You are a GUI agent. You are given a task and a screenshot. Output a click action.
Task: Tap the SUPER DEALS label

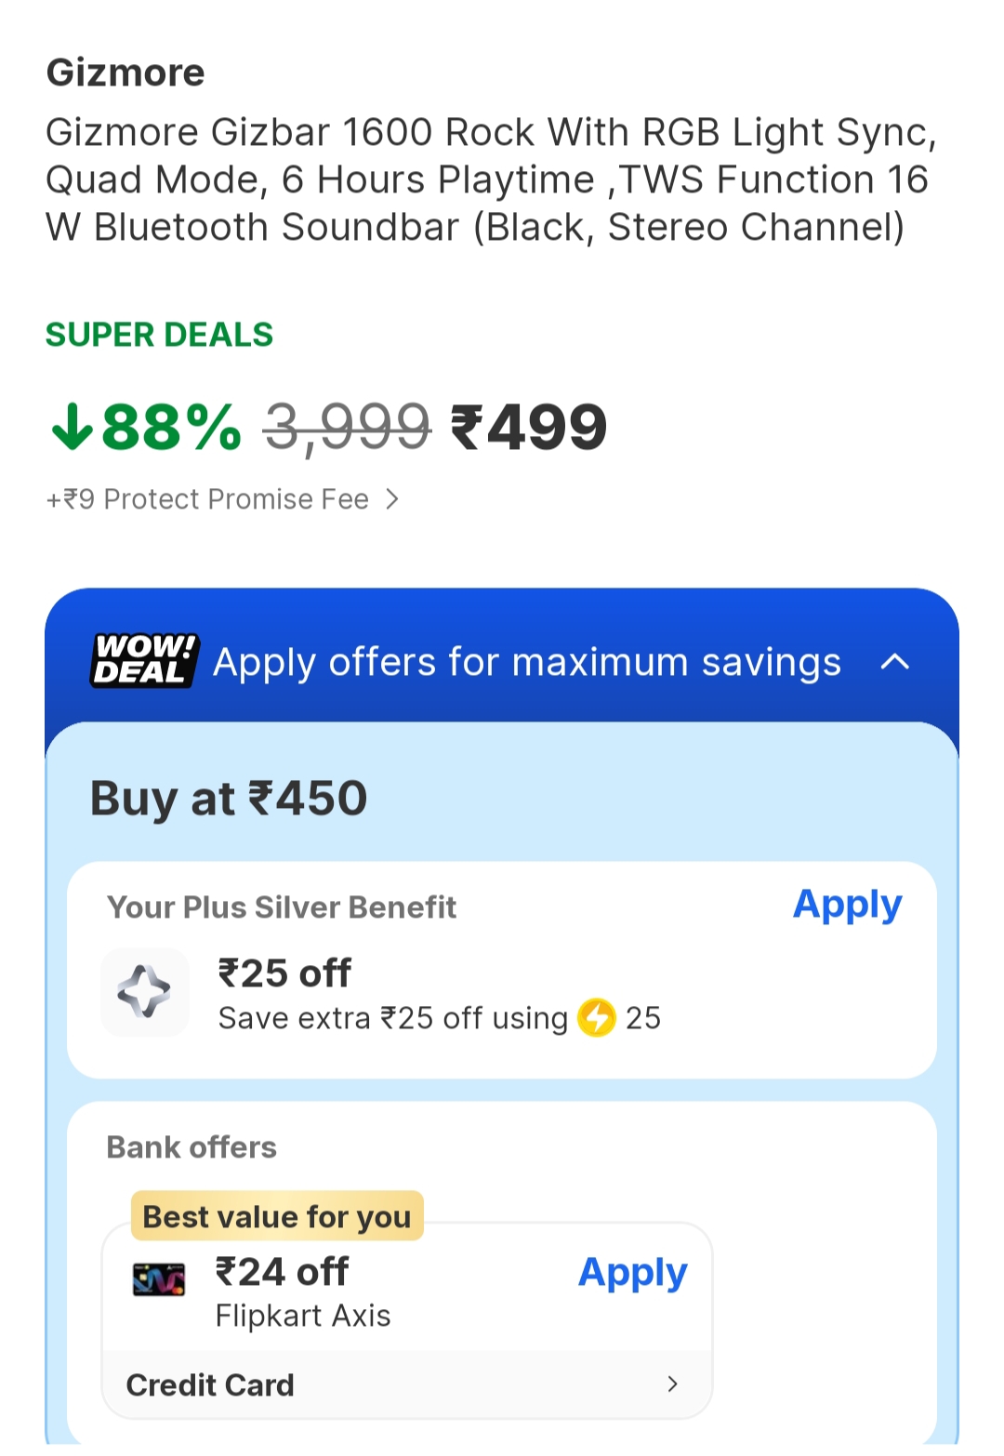pos(159,335)
